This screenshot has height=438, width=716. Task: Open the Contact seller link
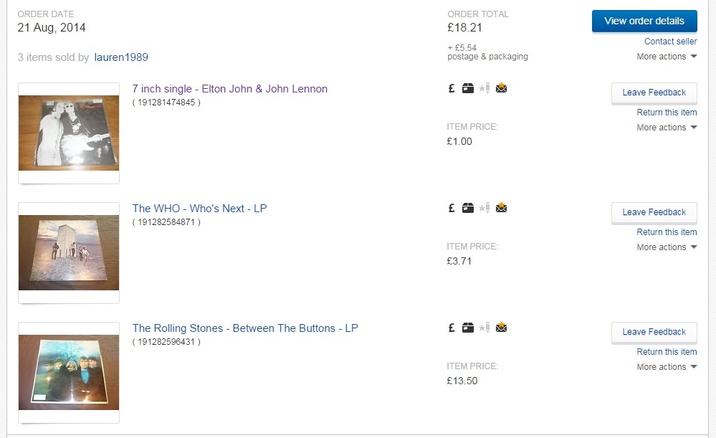[x=670, y=42]
